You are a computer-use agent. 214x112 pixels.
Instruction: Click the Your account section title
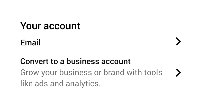click(50, 26)
